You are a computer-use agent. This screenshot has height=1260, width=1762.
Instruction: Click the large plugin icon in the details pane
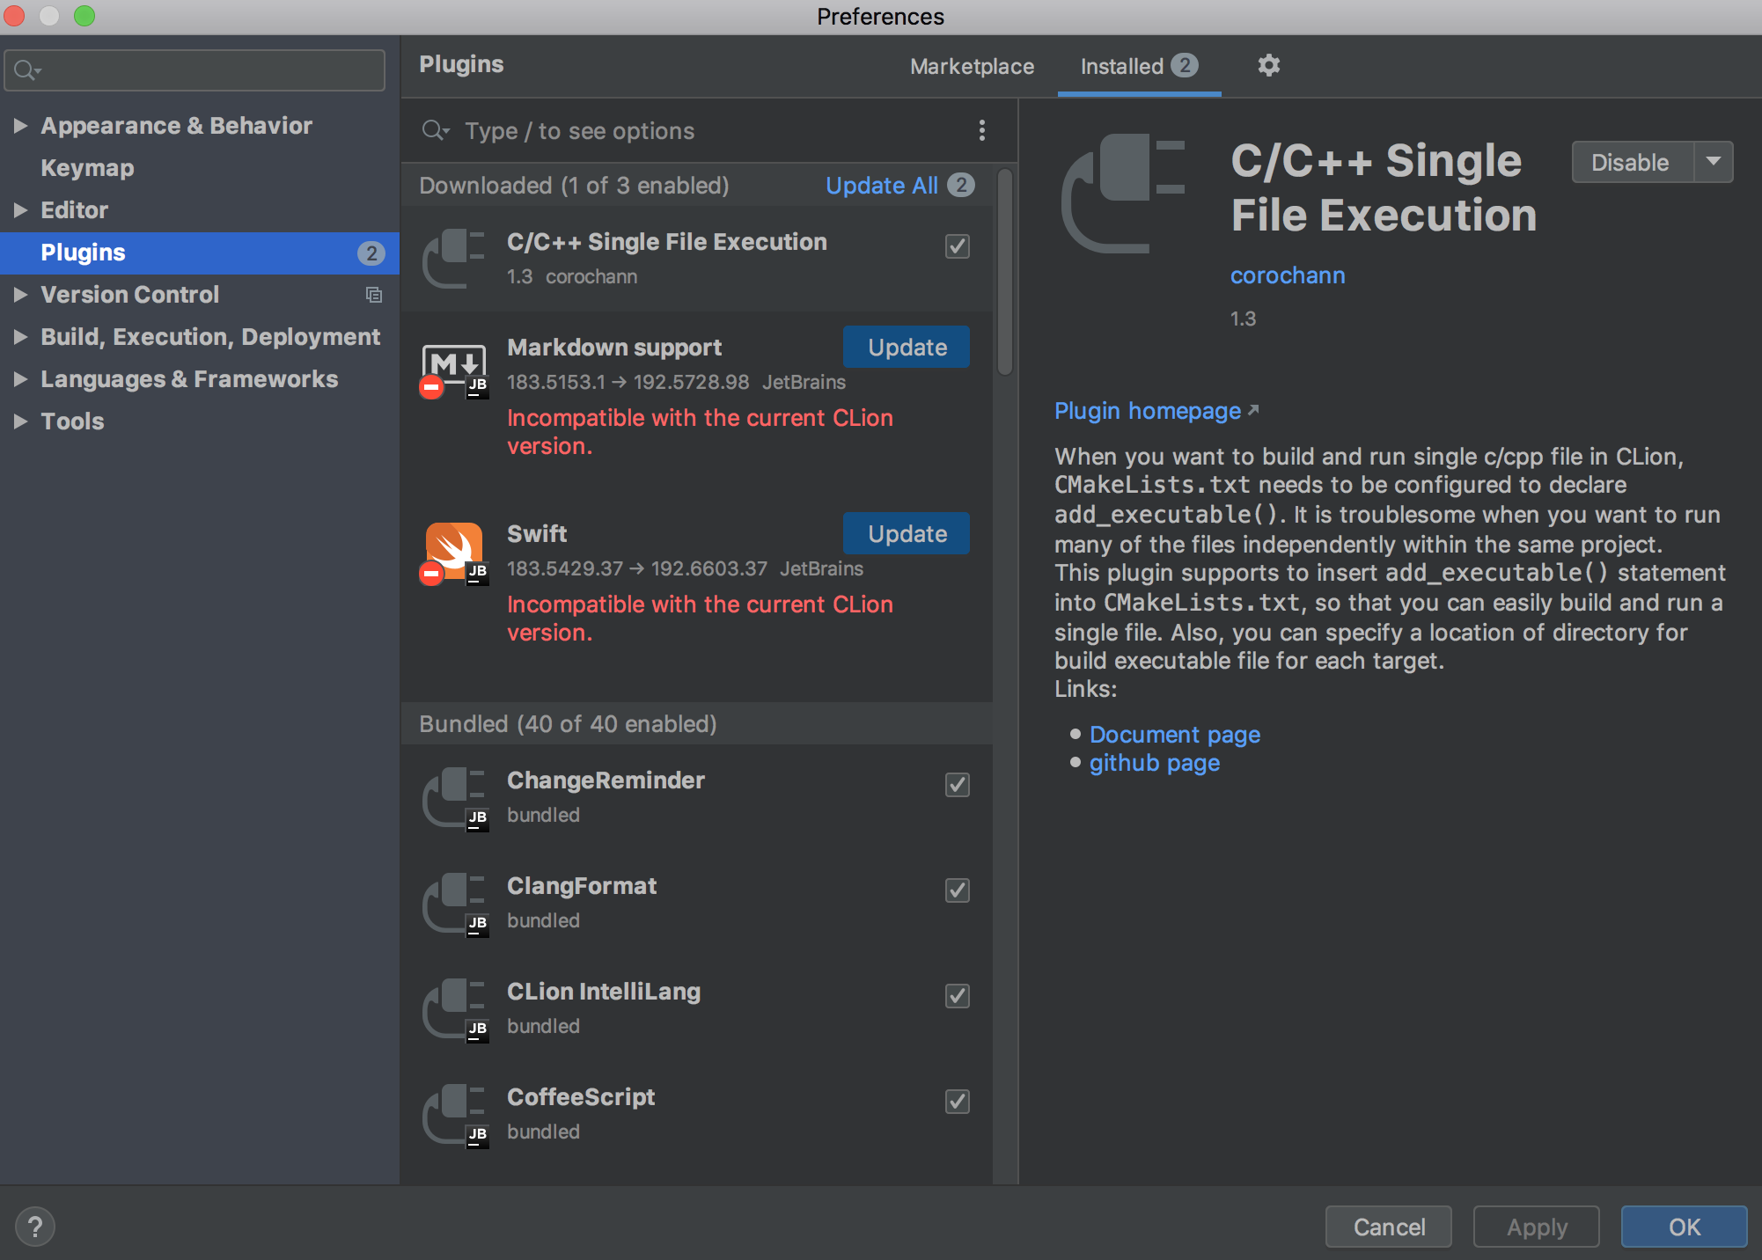point(1123,194)
